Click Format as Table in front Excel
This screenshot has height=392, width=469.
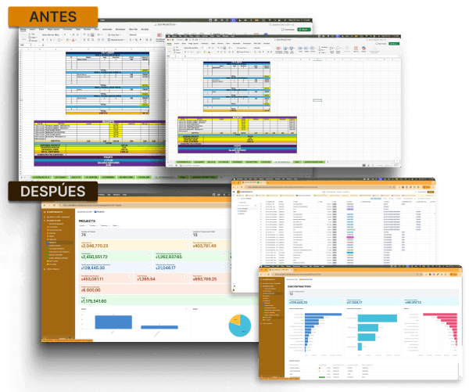285,49
